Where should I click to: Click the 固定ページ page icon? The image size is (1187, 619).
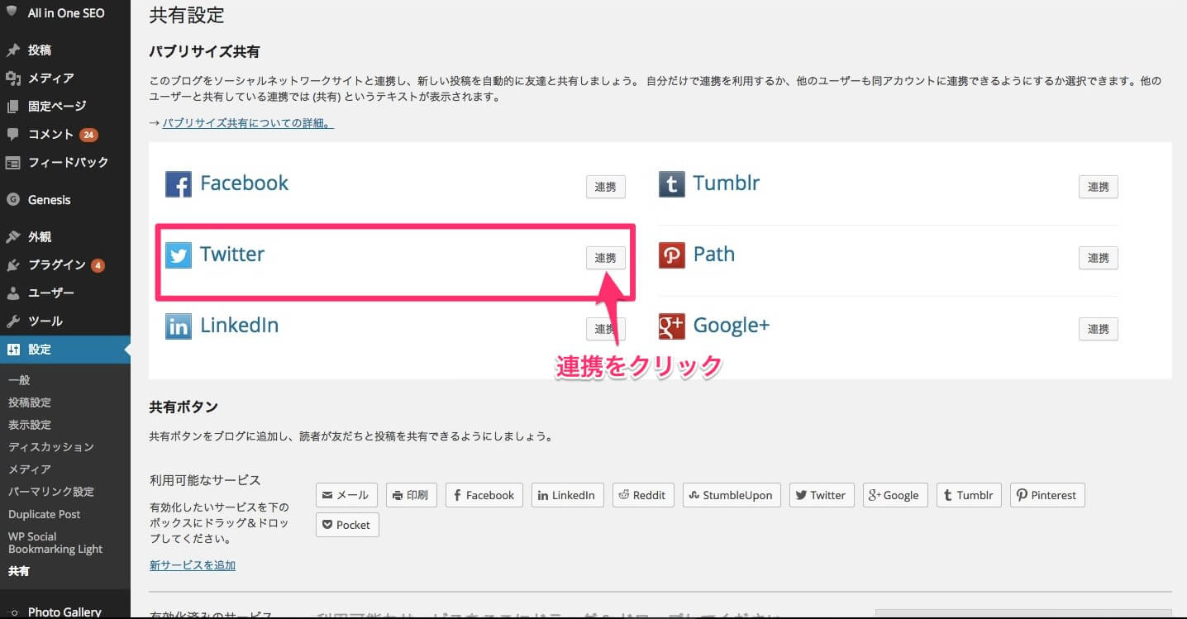coord(12,106)
